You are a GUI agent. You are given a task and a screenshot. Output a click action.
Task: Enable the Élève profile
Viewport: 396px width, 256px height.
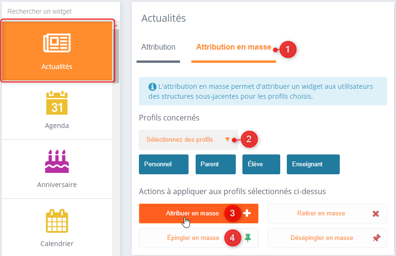[x=261, y=164]
